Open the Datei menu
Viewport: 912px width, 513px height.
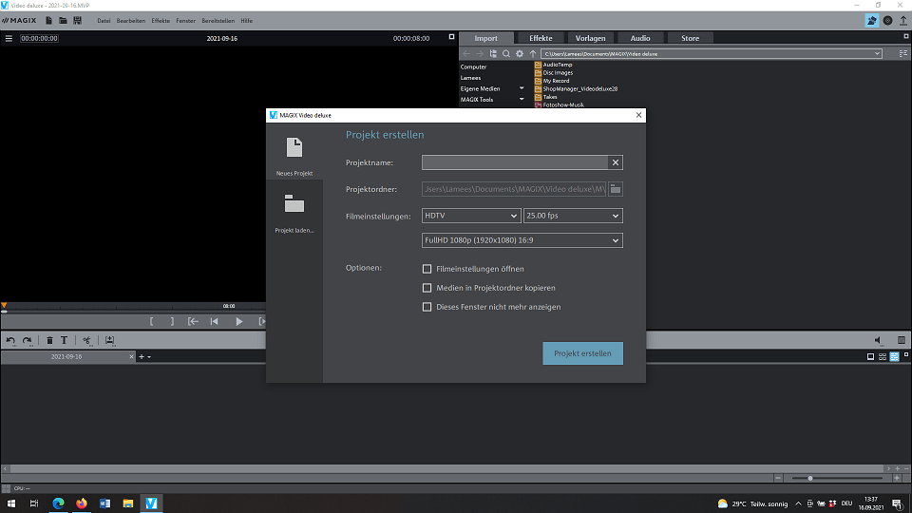point(104,21)
